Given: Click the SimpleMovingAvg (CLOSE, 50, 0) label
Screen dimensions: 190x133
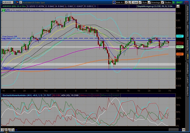Looking at the screenshot, I should [152, 6].
